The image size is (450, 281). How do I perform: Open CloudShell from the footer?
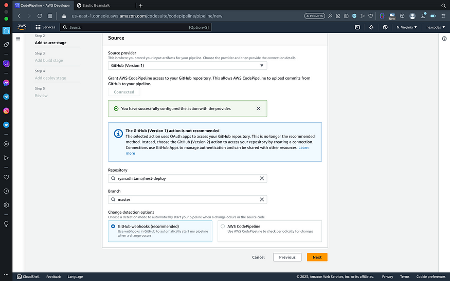coord(28,277)
